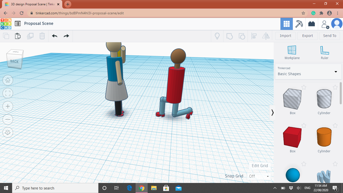The image size is (343, 193).
Task: Open a new browser tab
Action: 68,4
